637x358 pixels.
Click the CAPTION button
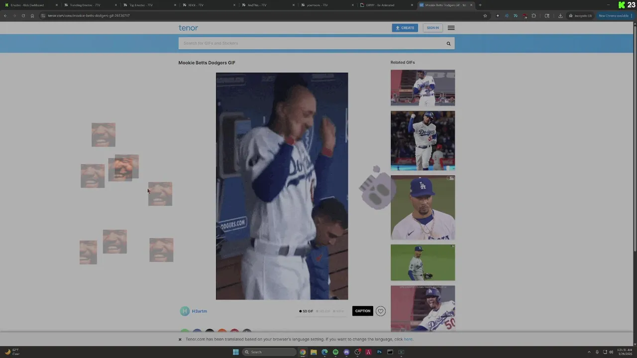click(x=363, y=311)
